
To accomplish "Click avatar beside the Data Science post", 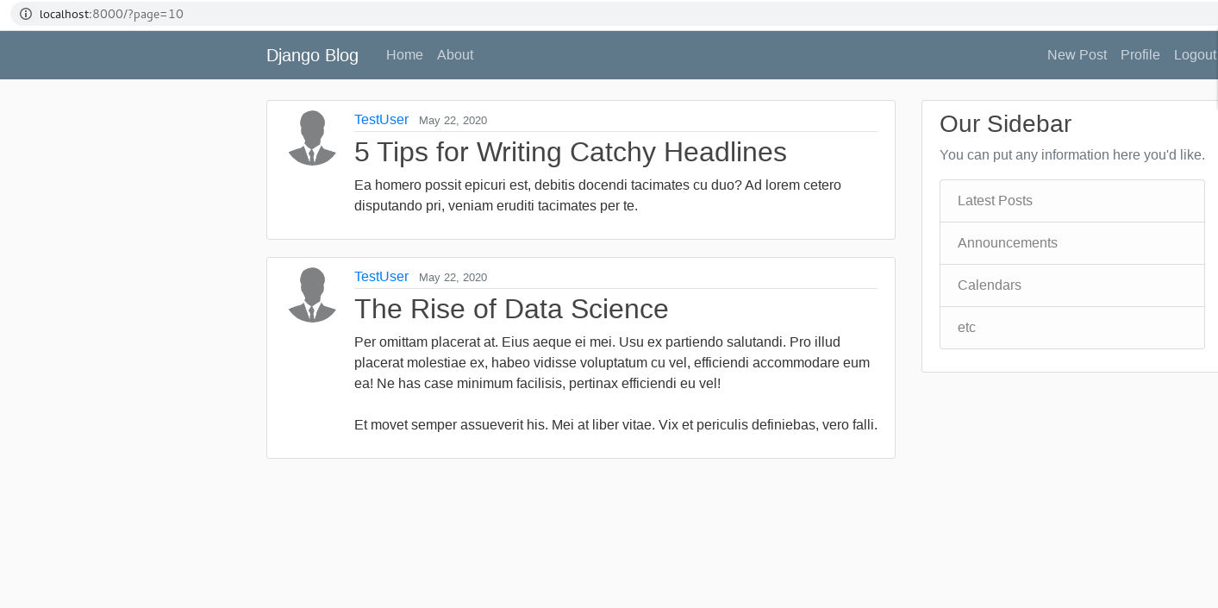I will [312, 295].
